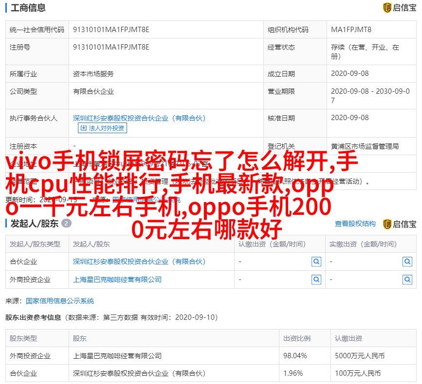Screen dimensions: 422x384
Task: Click search icon for 合伙企业 认缴出资
Action: (316, 262)
